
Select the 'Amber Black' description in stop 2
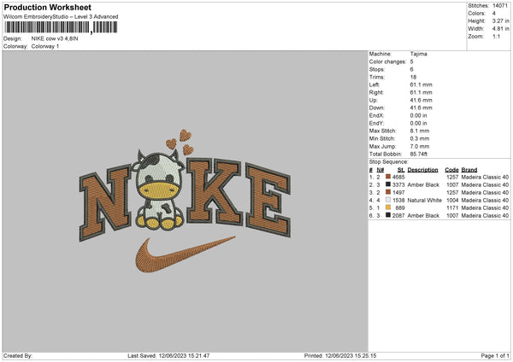423,185
